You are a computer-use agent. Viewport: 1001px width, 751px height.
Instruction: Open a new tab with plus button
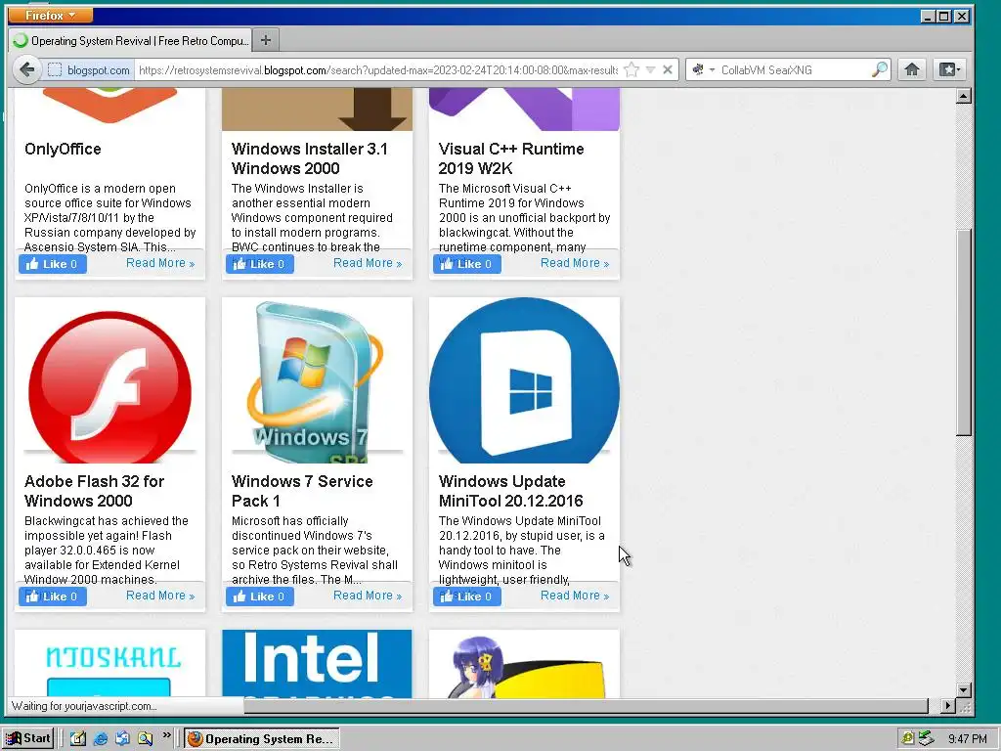click(266, 40)
